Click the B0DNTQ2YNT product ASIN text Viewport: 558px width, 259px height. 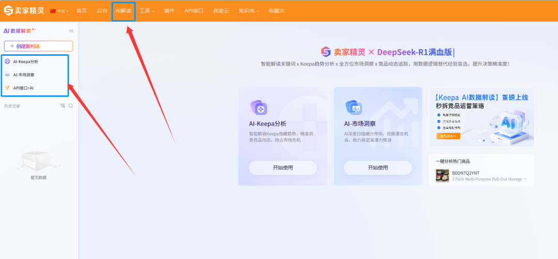[x=466, y=173]
